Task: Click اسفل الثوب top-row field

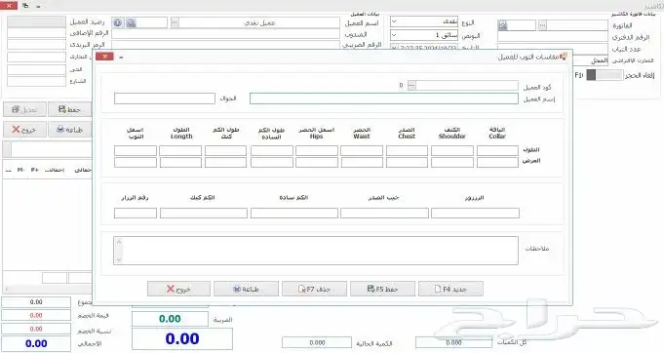Action: click(136, 151)
